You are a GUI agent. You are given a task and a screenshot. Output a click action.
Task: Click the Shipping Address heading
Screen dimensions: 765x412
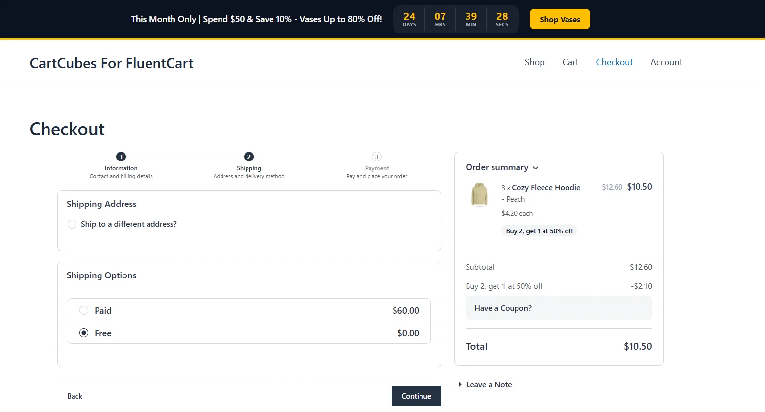pyautogui.click(x=101, y=204)
